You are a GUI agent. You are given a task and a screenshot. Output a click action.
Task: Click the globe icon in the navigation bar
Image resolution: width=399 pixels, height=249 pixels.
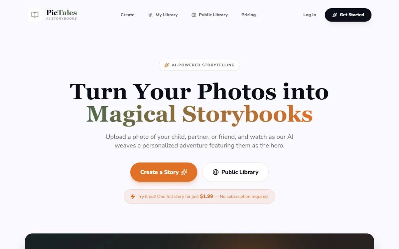(194, 15)
